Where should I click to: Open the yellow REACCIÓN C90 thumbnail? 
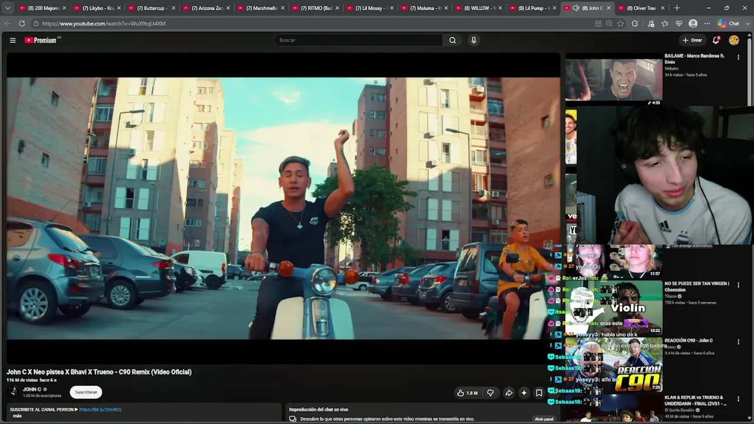[614, 365]
